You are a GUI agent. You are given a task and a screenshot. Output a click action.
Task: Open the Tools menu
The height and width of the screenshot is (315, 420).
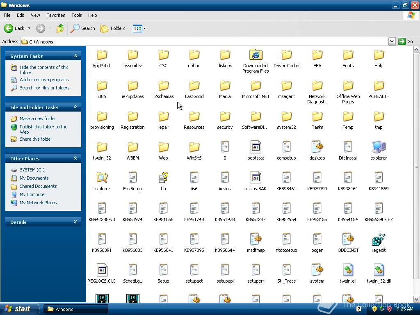[77, 15]
